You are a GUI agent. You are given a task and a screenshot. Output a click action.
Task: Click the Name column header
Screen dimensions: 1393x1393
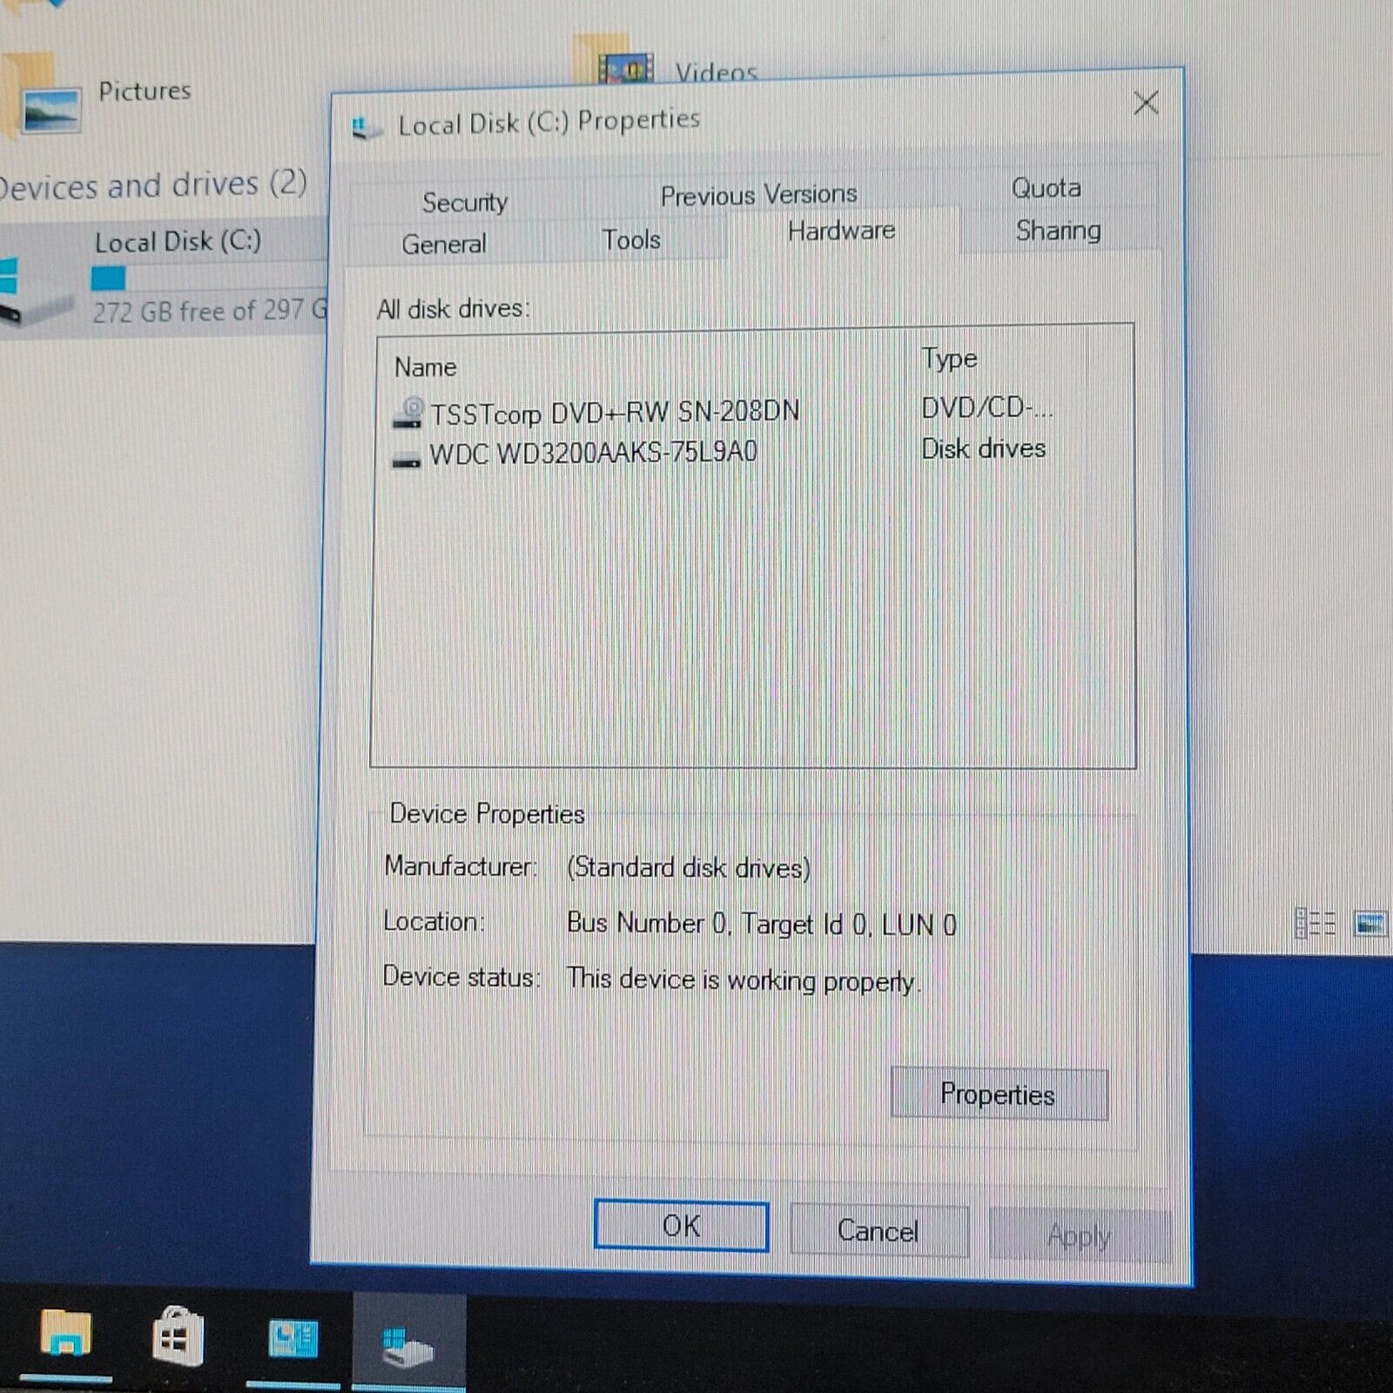[x=425, y=367]
